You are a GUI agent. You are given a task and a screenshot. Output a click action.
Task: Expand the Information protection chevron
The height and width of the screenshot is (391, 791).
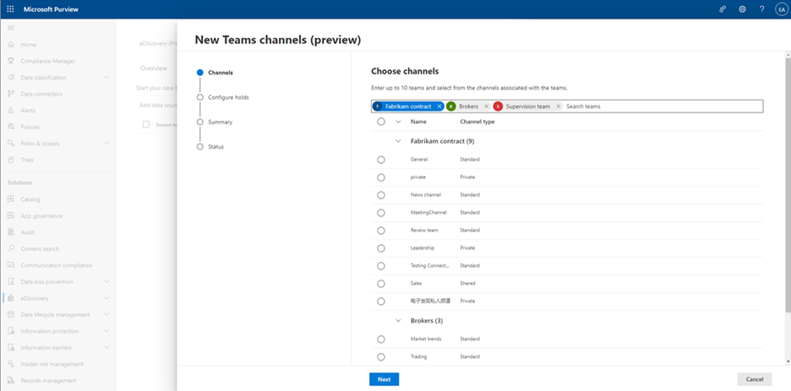(106, 331)
